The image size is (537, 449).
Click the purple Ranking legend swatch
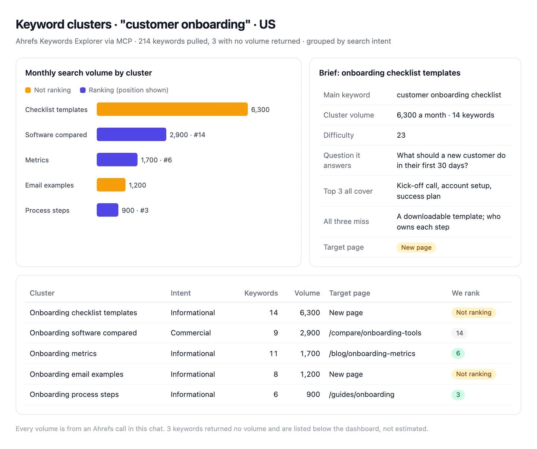click(83, 90)
